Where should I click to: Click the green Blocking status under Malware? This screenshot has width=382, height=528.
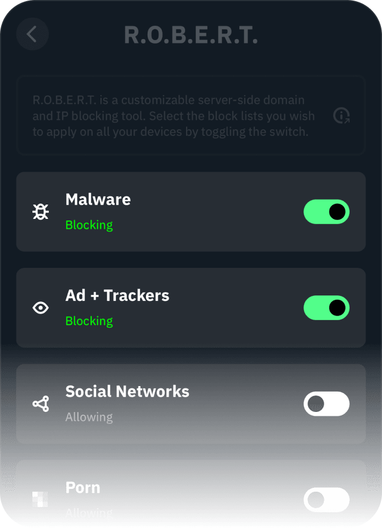coord(89,225)
